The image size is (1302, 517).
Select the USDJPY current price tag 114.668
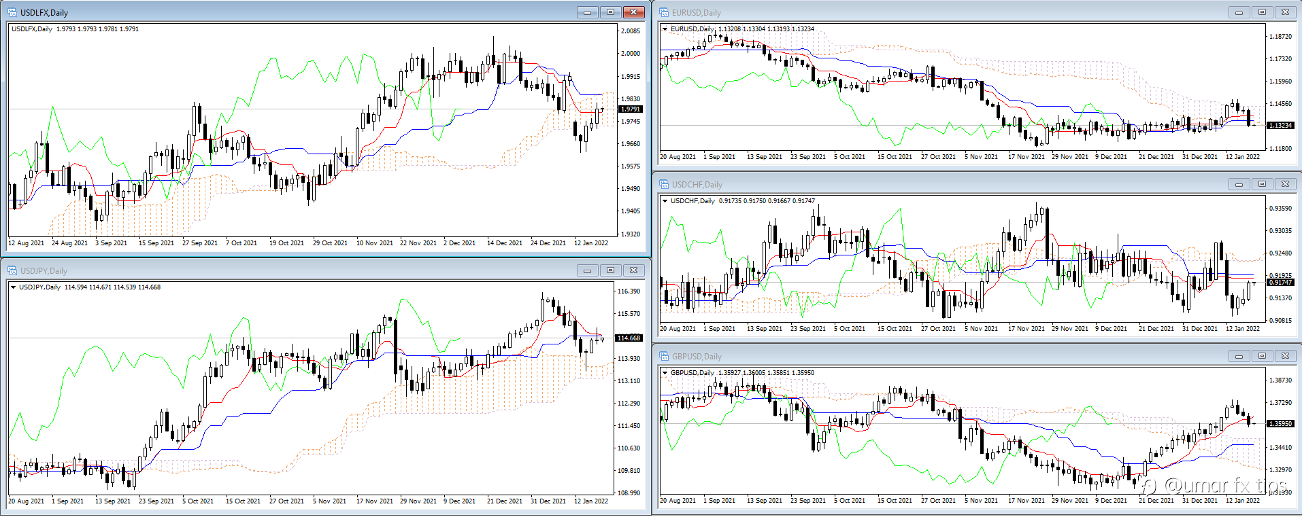click(x=629, y=338)
